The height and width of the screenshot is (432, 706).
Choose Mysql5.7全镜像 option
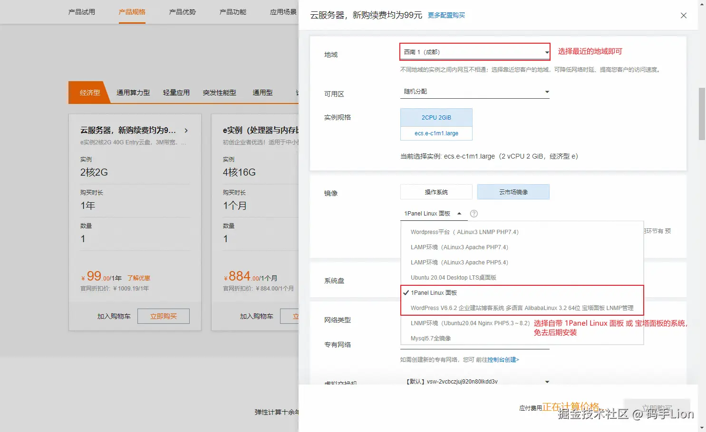pyautogui.click(x=522, y=338)
